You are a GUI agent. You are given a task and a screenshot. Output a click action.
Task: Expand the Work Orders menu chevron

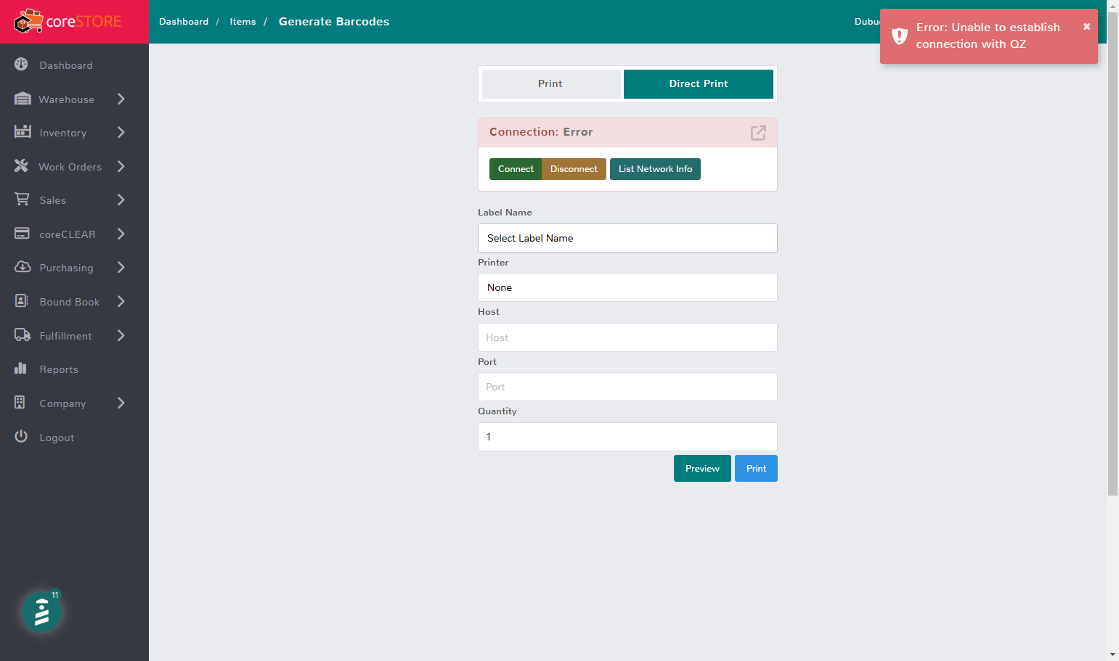click(x=121, y=166)
